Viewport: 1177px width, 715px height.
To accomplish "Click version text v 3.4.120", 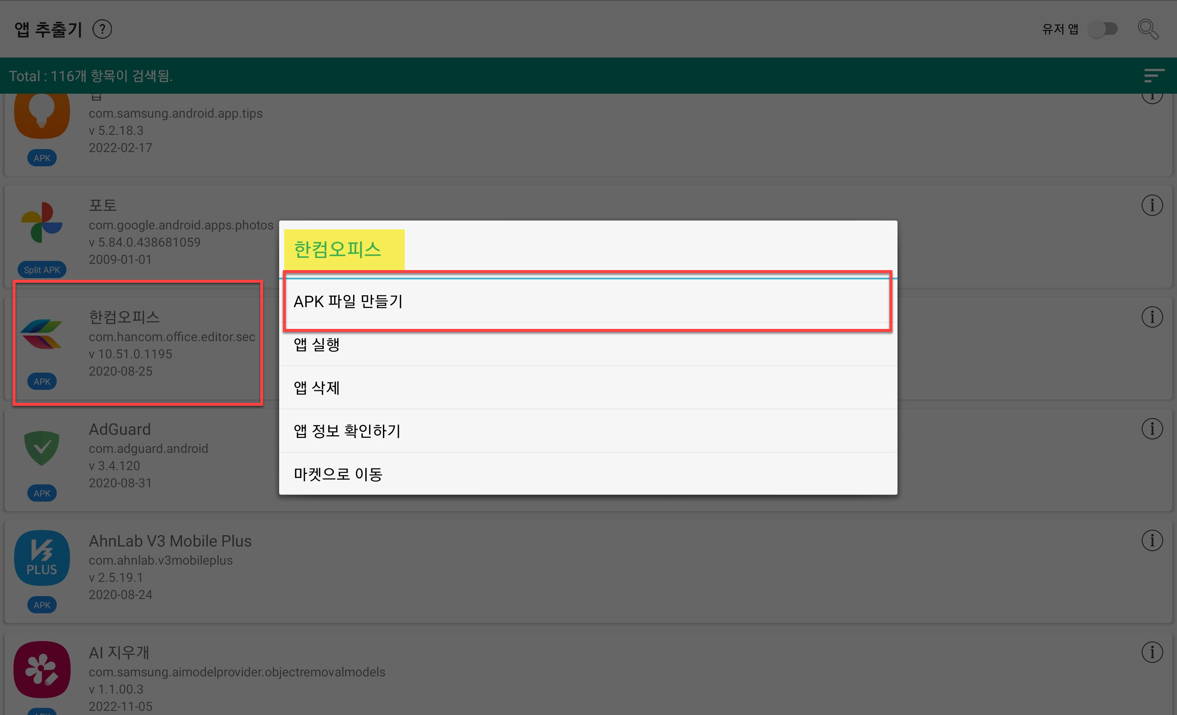I will (115, 465).
